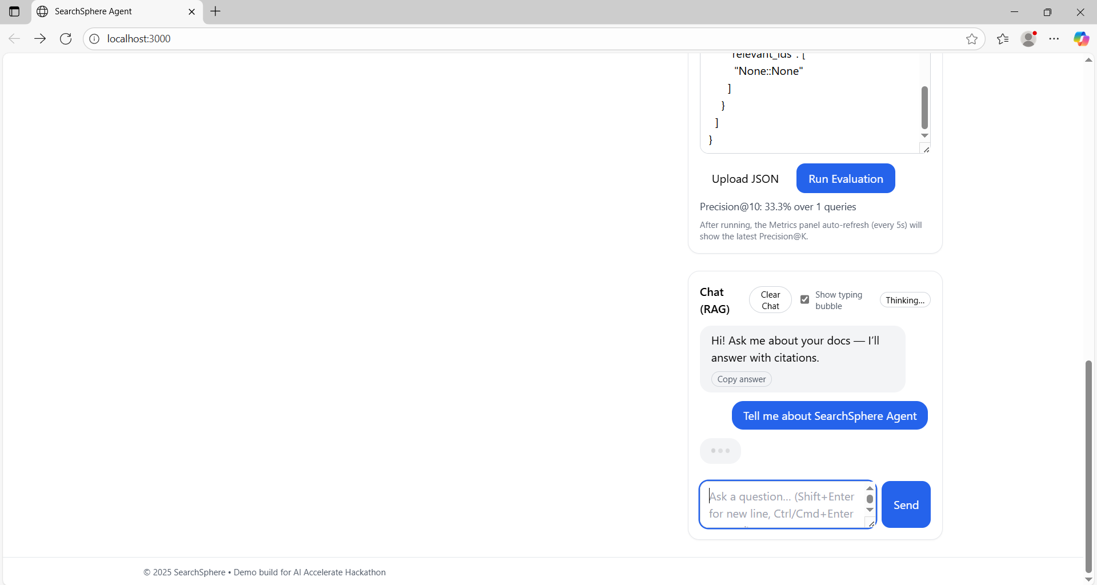The height and width of the screenshot is (585, 1097).
Task: Reload the page with refresh icon
Action: [66, 39]
